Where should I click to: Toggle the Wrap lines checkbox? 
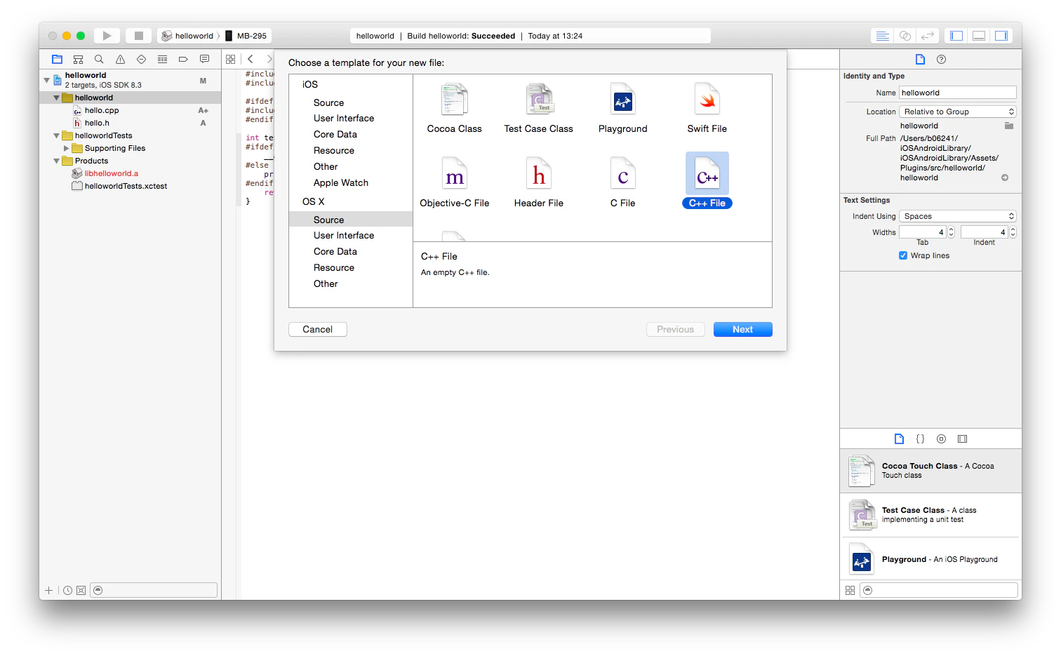point(903,255)
